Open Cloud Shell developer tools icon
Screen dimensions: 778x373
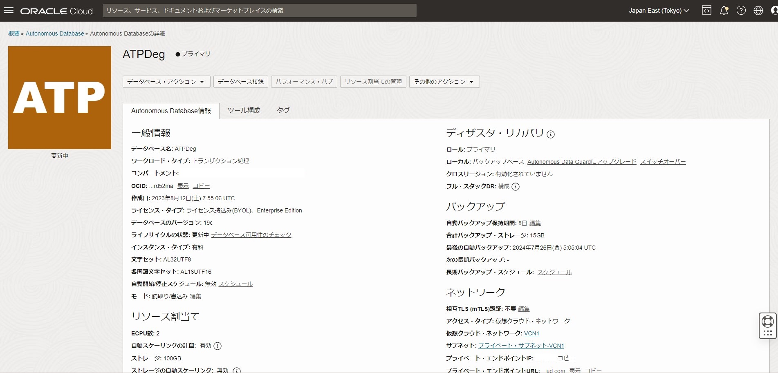(x=706, y=11)
